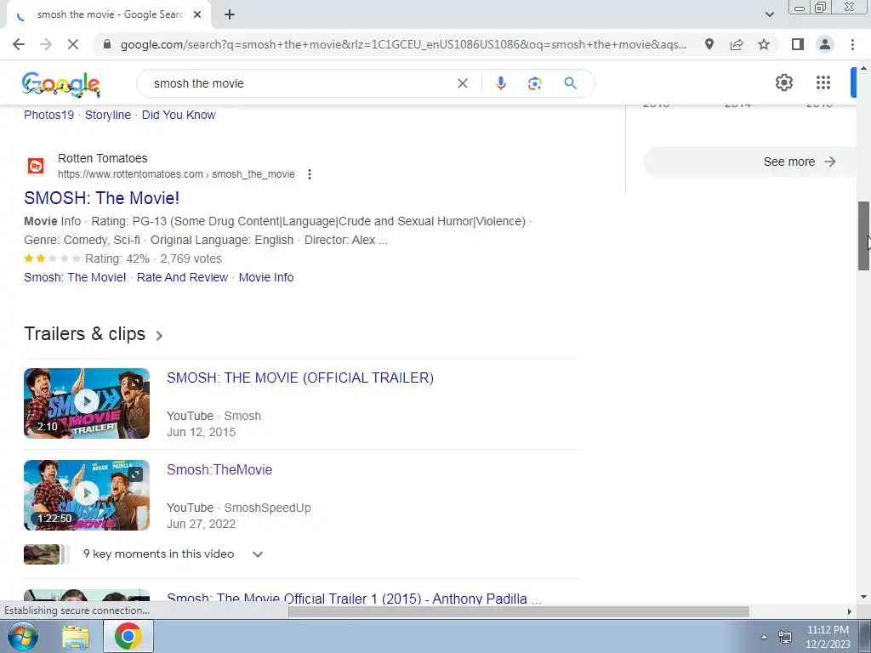Clear the search box text

(x=462, y=83)
